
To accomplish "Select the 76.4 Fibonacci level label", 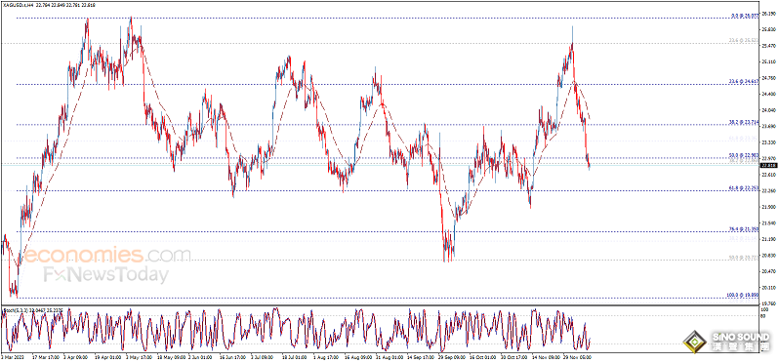I will [744, 229].
